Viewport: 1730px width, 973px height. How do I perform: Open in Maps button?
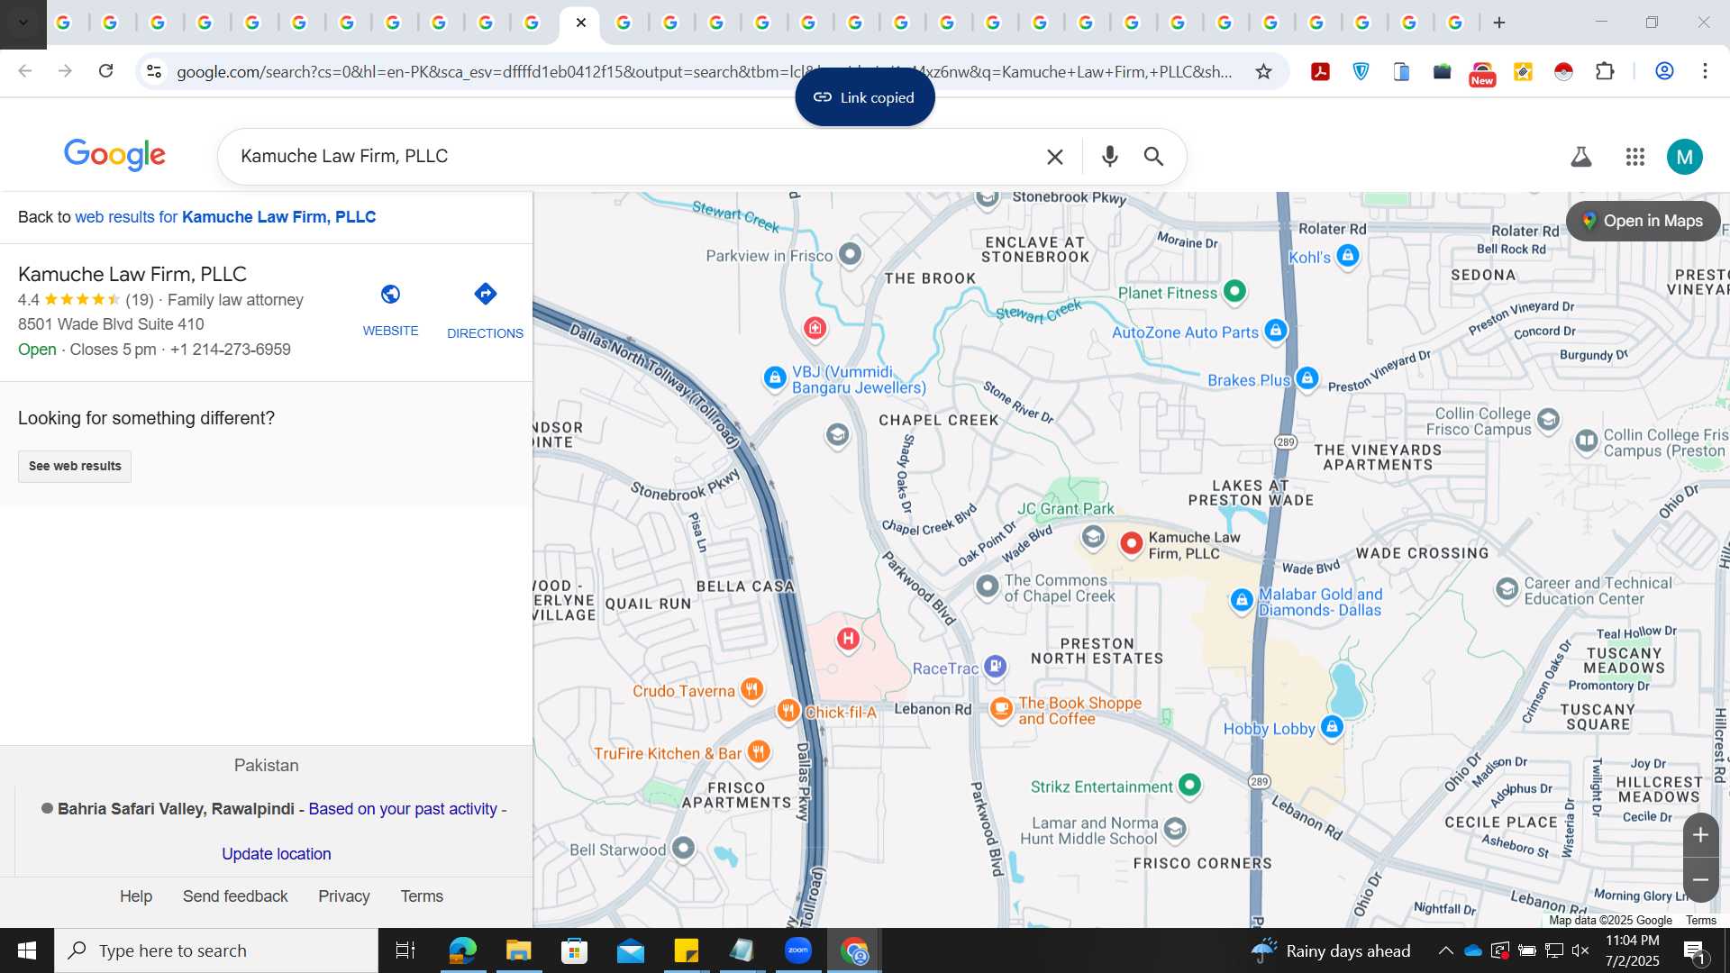click(1643, 221)
